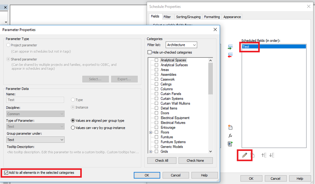Screen dimensions: 315x184
Task: Click the Move parameter up icon
Action: point(264,155)
